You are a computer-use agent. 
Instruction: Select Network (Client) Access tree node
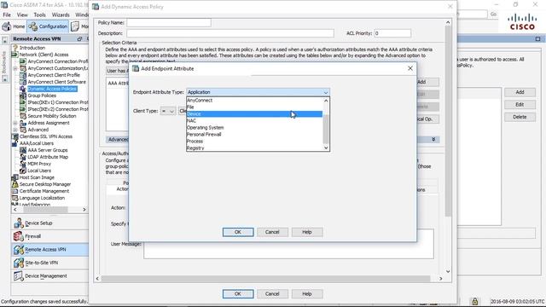point(44,55)
